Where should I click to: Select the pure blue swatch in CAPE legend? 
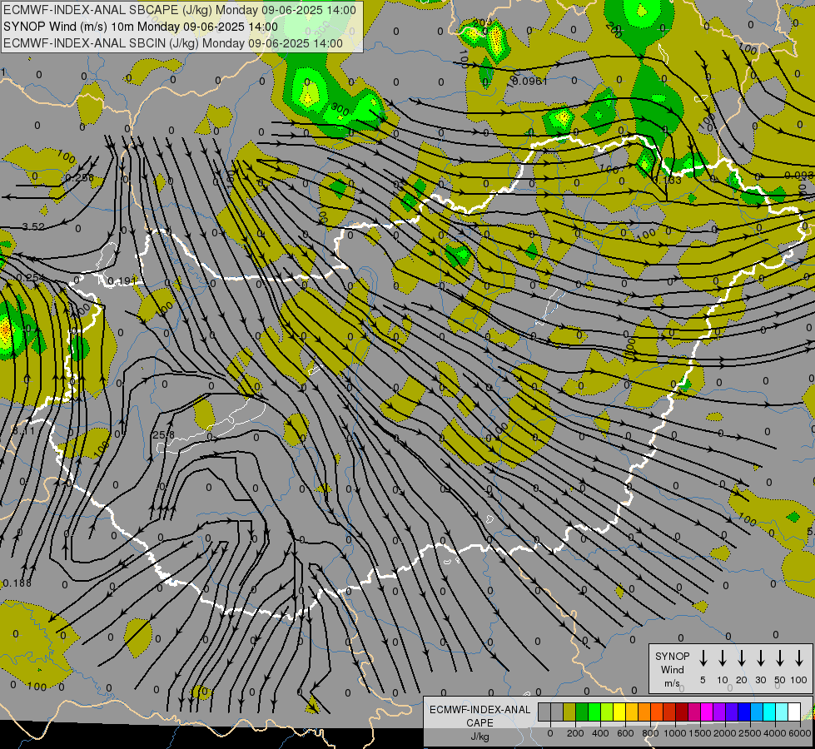pyautogui.click(x=744, y=712)
